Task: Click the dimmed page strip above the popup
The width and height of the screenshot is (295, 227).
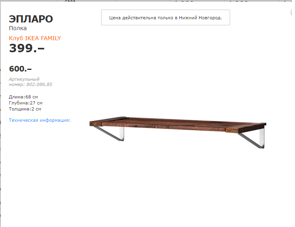Action: point(147,1)
